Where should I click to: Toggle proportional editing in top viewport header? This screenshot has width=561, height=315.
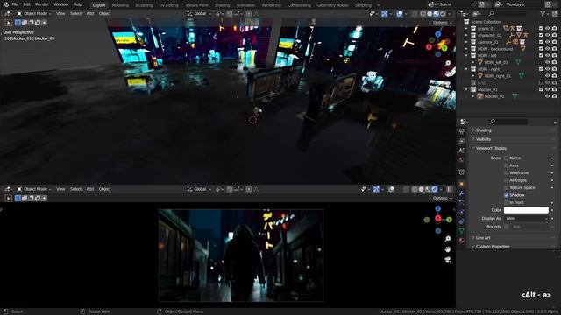click(249, 14)
